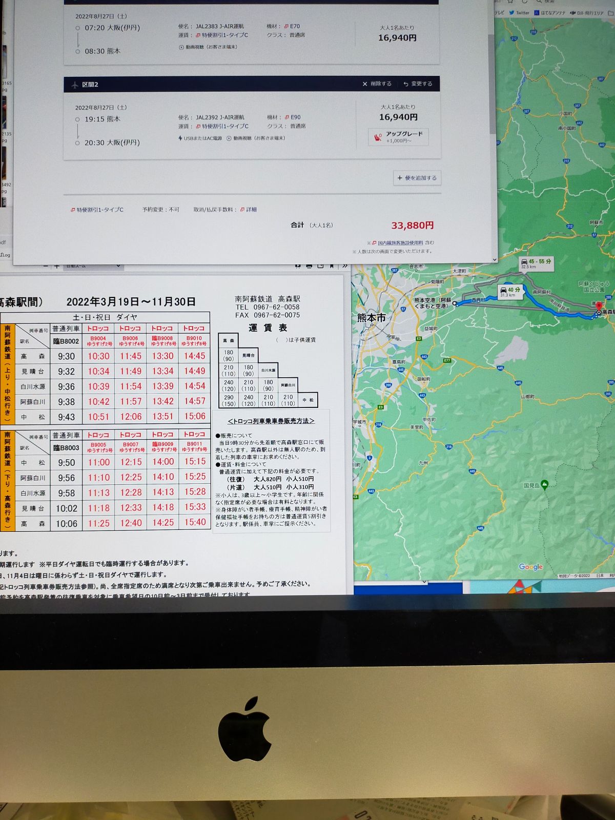Open 特便割引1-タイプC fare link for JAL2383
The width and height of the screenshot is (615, 820).
[222, 35]
